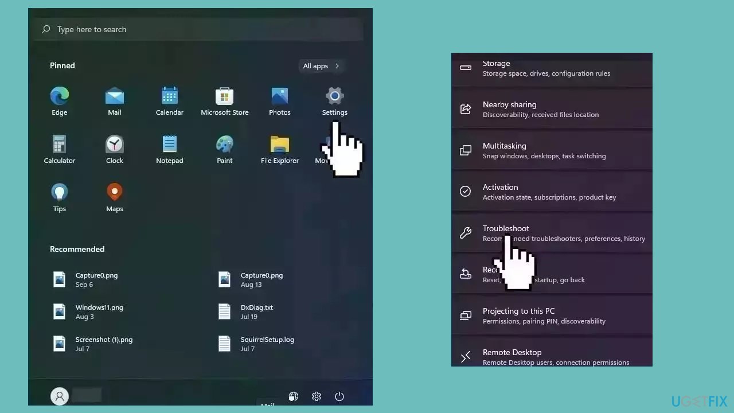Click the Troubleshoot wrench icon
The image size is (734, 413).
click(466, 233)
